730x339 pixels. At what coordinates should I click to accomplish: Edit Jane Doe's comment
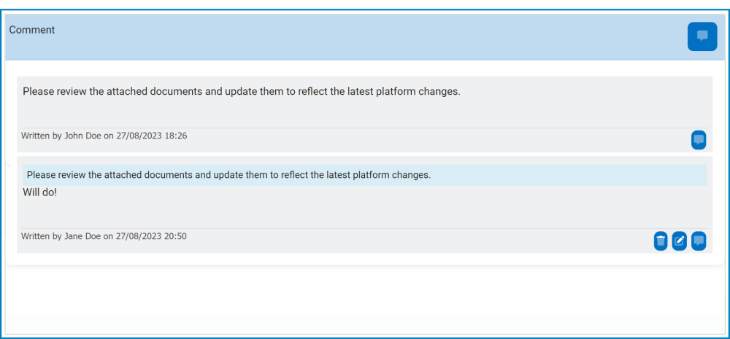pos(680,241)
